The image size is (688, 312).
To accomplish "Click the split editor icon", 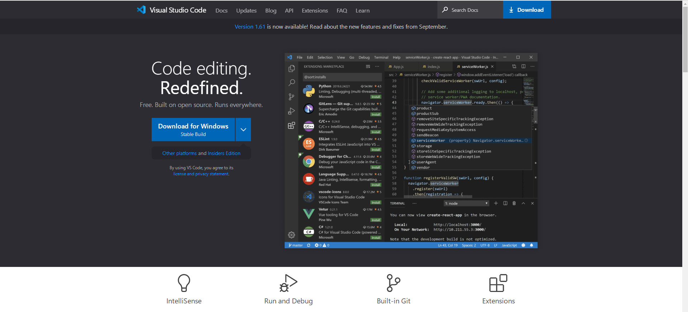I will 523,67.
